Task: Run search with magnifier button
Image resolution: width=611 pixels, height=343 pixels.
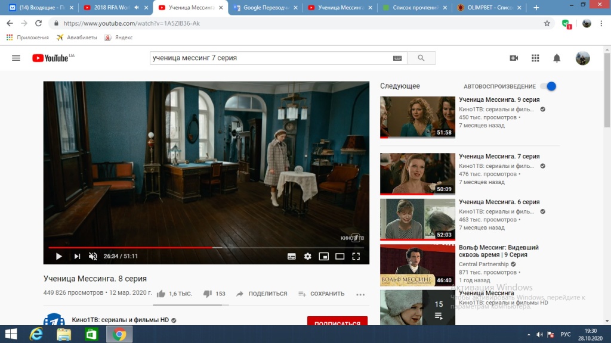Action: click(x=421, y=58)
